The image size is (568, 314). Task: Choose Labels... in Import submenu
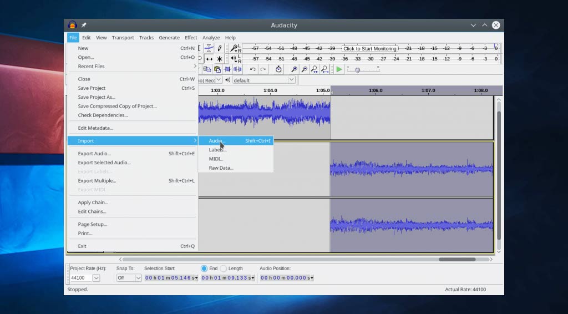pos(236,150)
